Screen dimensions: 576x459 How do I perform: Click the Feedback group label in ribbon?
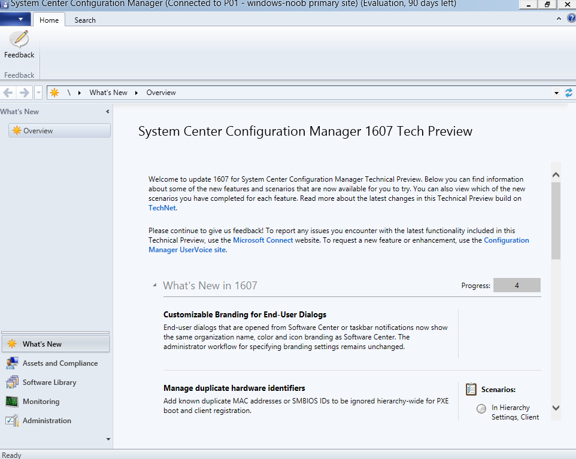pos(19,75)
